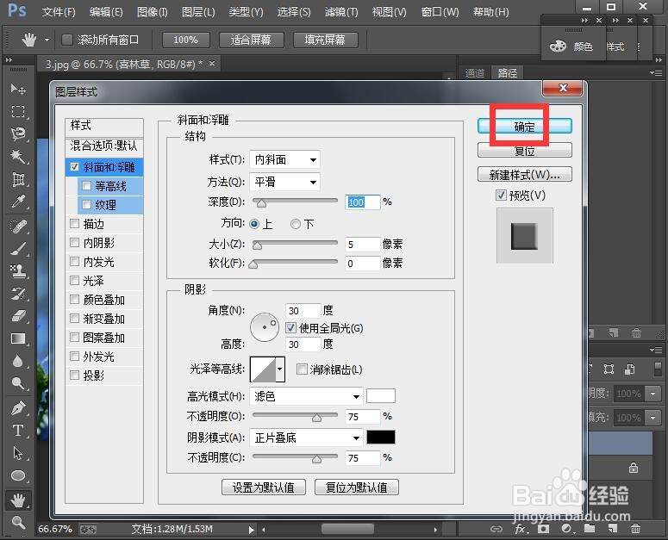Switch to the 通道 tab
The image size is (668, 540).
pos(475,73)
